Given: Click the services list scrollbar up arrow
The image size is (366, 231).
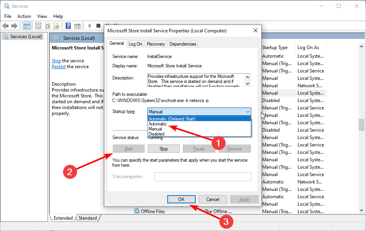Looking at the screenshot, I should [x=361, y=46].
